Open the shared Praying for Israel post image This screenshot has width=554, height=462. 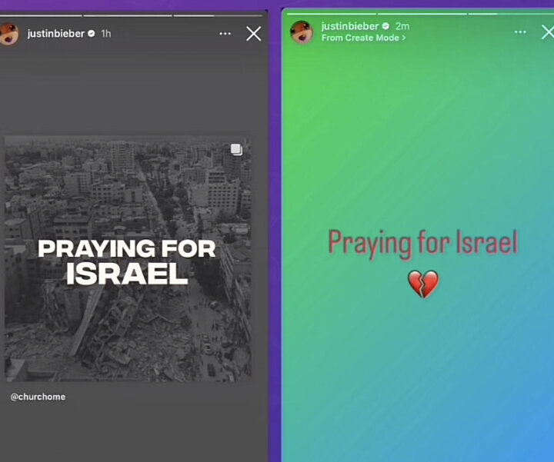[x=128, y=258]
